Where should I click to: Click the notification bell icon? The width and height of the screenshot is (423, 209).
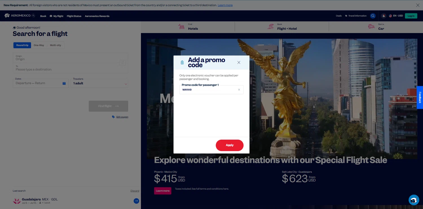(x=384, y=16)
